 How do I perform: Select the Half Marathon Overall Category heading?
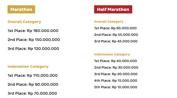pyautogui.click(x=109, y=22)
